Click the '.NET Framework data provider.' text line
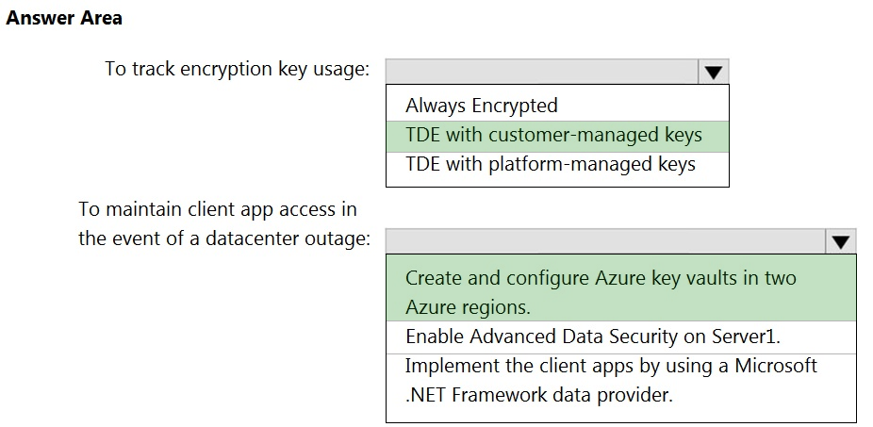This screenshot has height=427, width=873. (x=539, y=395)
